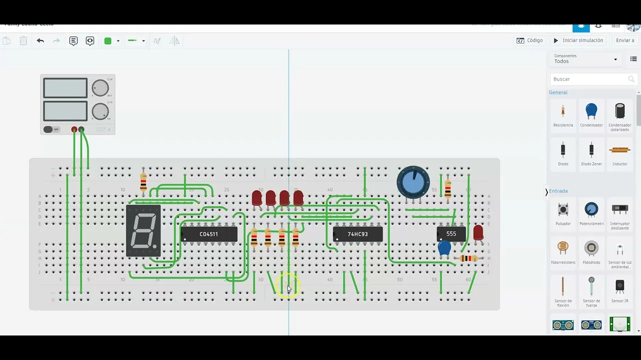Click the mirror flip icon
This screenshot has width=641, height=360.
point(174,41)
